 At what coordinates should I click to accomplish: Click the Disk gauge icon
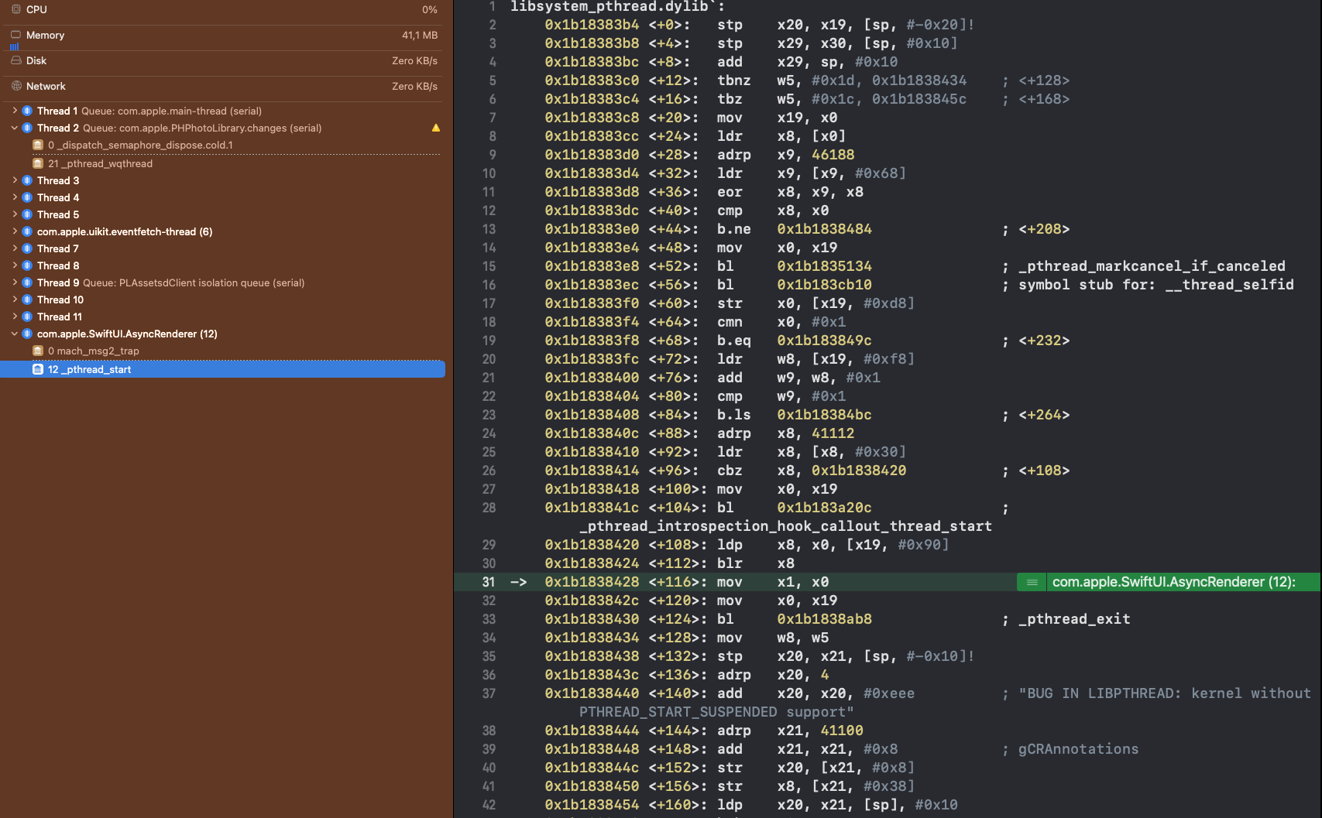[x=15, y=60]
